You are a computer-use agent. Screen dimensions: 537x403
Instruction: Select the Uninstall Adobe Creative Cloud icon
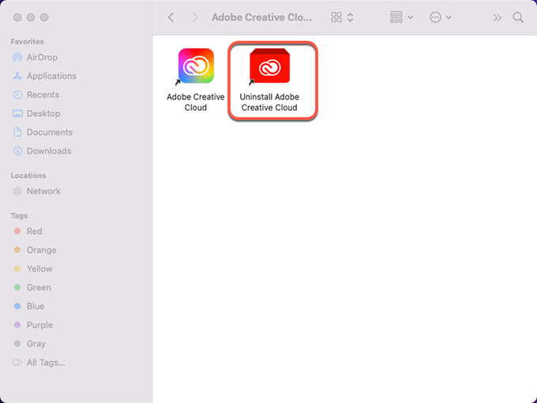coord(270,66)
